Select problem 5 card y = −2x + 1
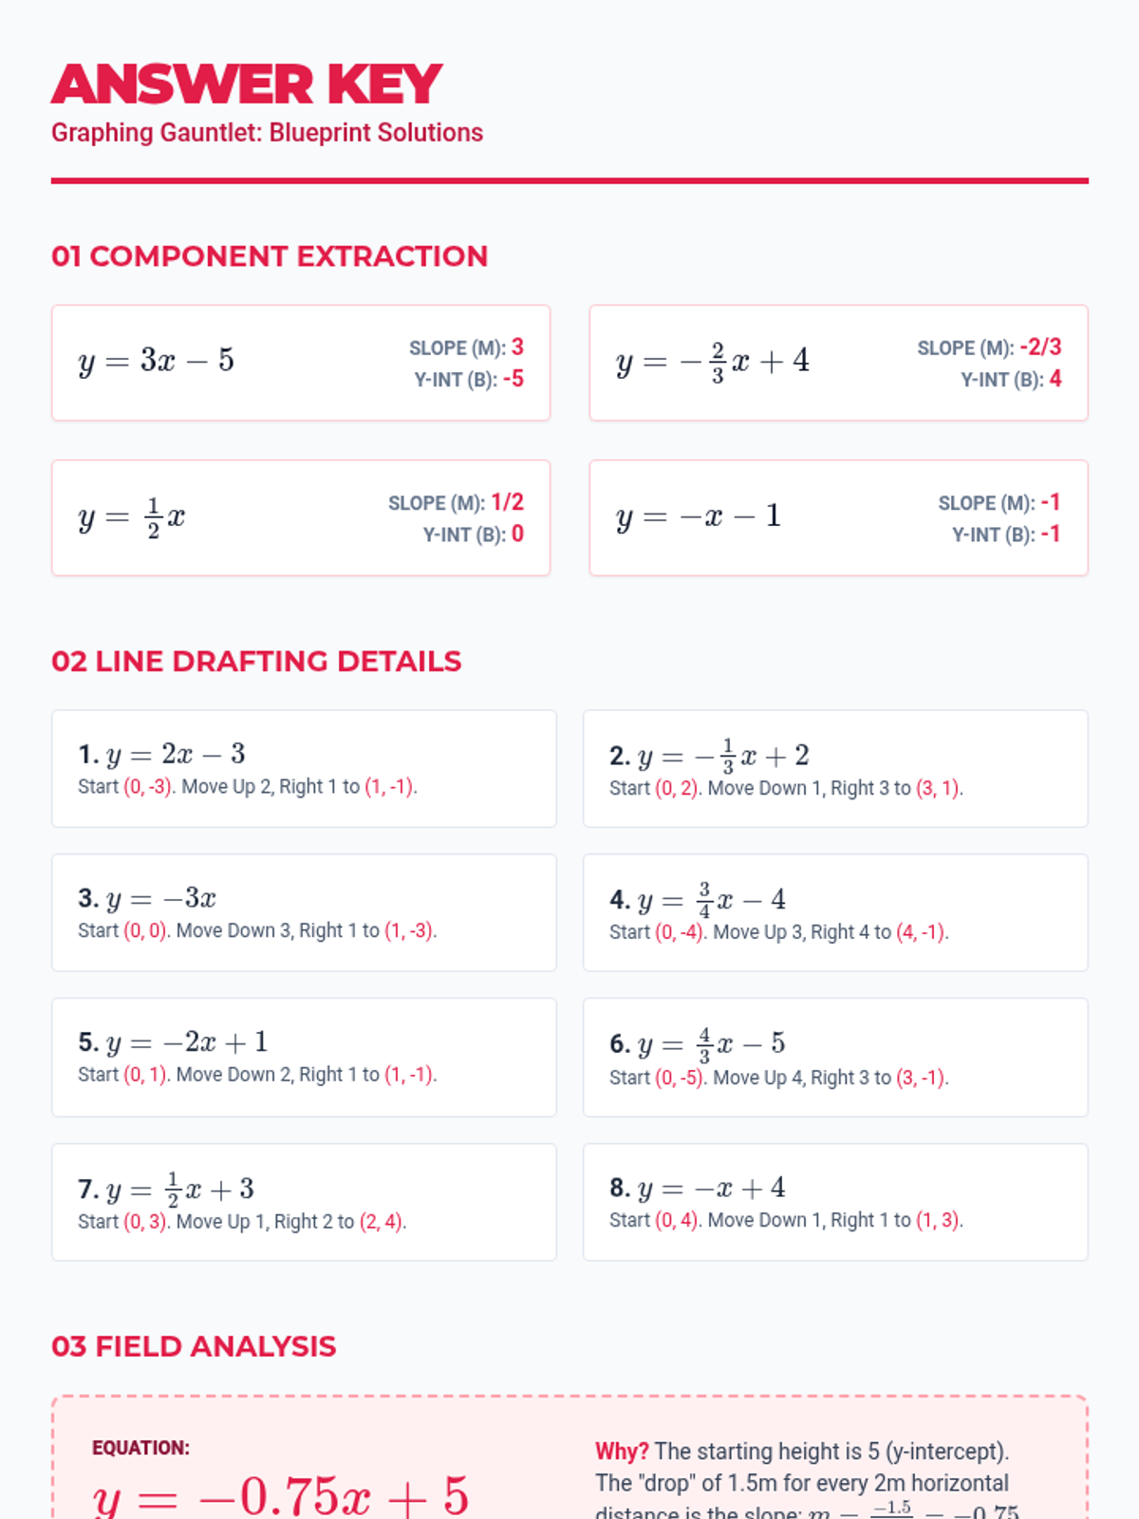Image resolution: width=1139 pixels, height=1519 pixels. click(x=304, y=1057)
